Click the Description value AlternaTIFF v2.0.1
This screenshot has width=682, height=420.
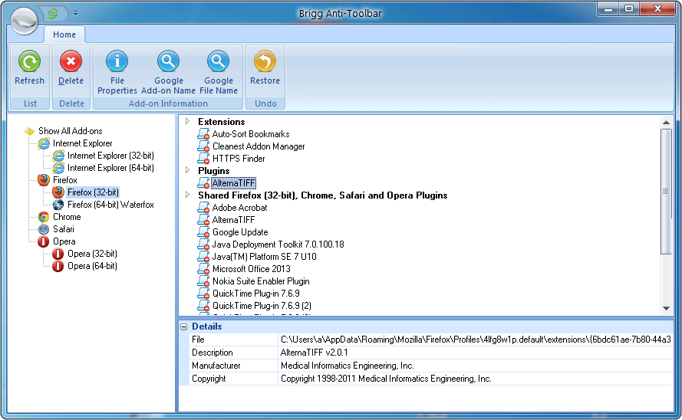click(x=476, y=353)
